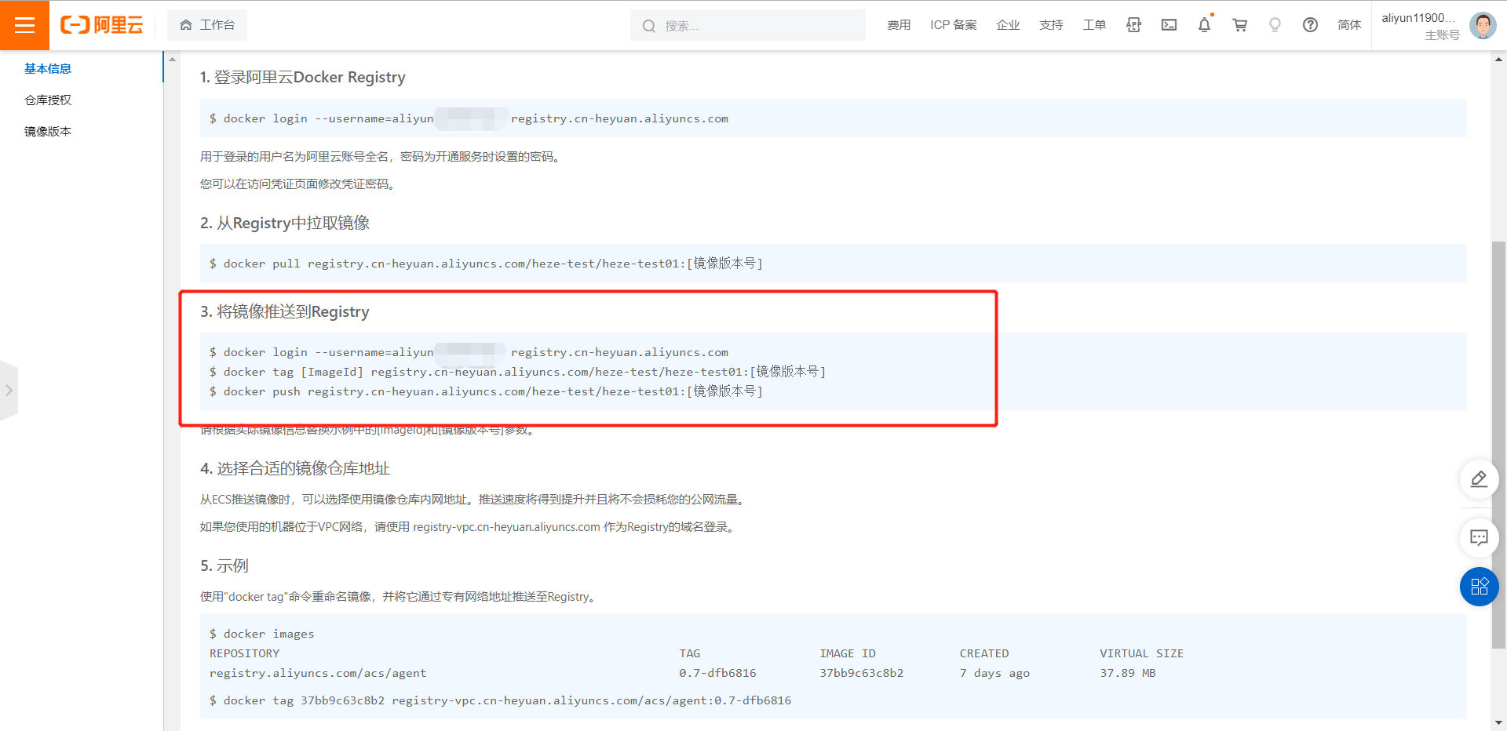Click heading 5. 示例

point(224,566)
